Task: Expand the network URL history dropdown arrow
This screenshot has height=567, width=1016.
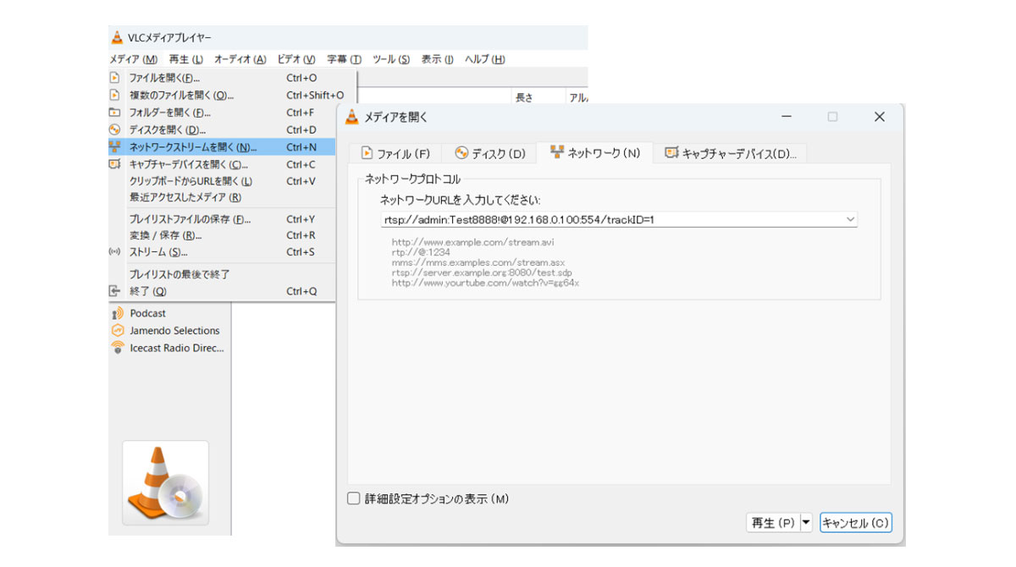Action: tap(850, 219)
